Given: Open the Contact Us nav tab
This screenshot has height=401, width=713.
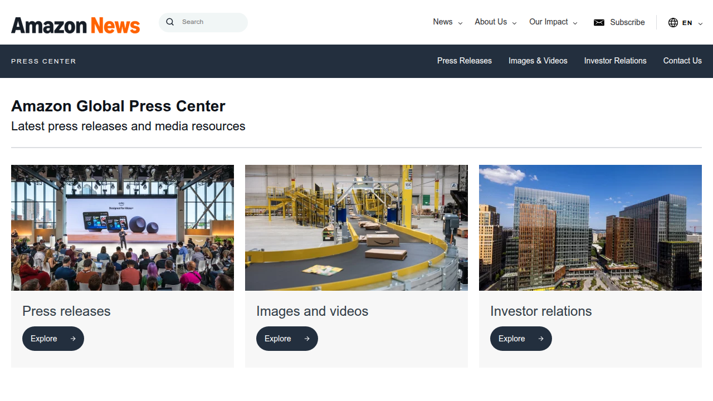Looking at the screenshot, I should pyautogui.click(x=682, y=61).
